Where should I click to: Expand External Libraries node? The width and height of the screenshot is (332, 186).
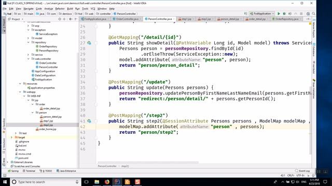pyautogui.click(x=8, y=162)
